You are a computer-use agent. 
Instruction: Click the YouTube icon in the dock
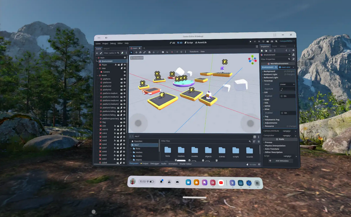click(x=221, y=182)
